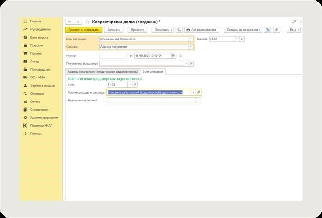322x218 pixels.
Task: Click the icon next to the date calendar
Action: point(181,56)
